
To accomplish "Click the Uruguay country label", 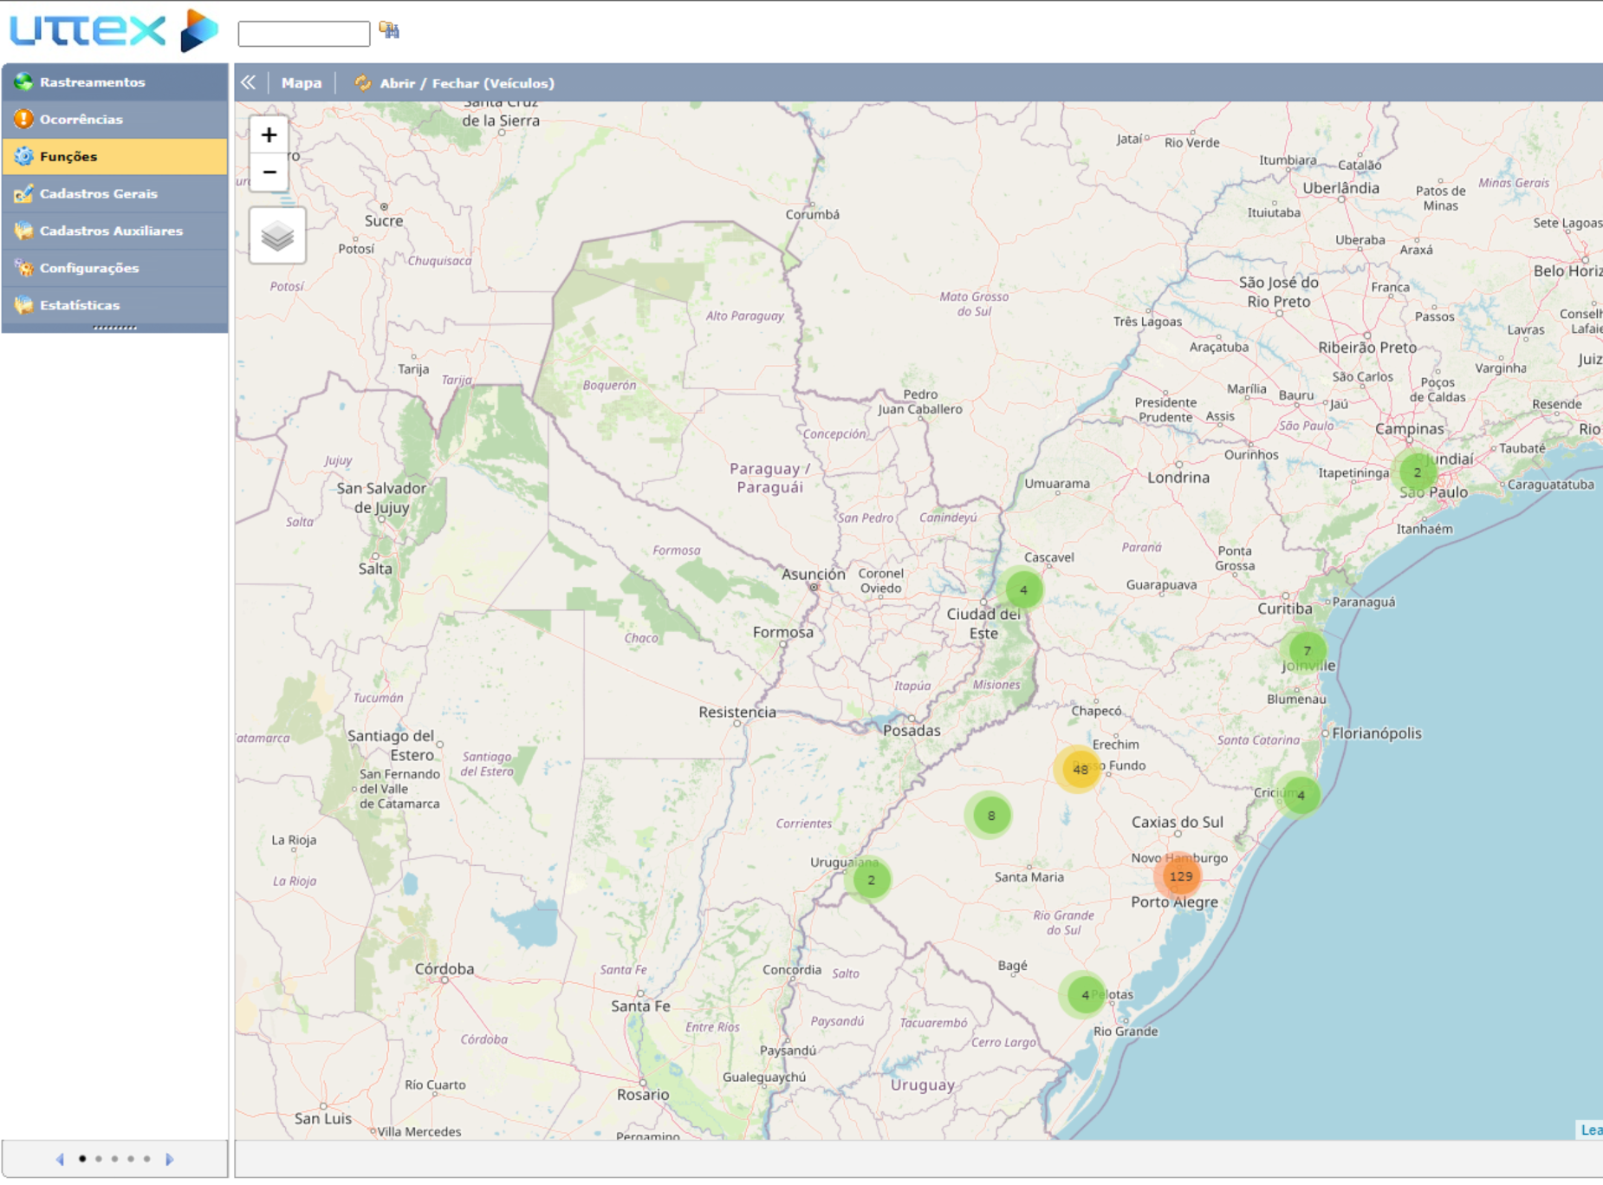I will point(923,1085).
